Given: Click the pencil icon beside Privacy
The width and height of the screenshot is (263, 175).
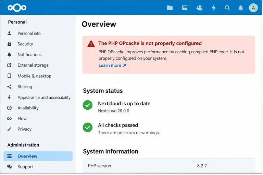Looking at the screenshot, I should [x=9, y=129].
